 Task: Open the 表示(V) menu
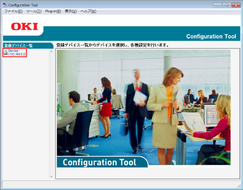pyautogui.click(x=71, y=11)
